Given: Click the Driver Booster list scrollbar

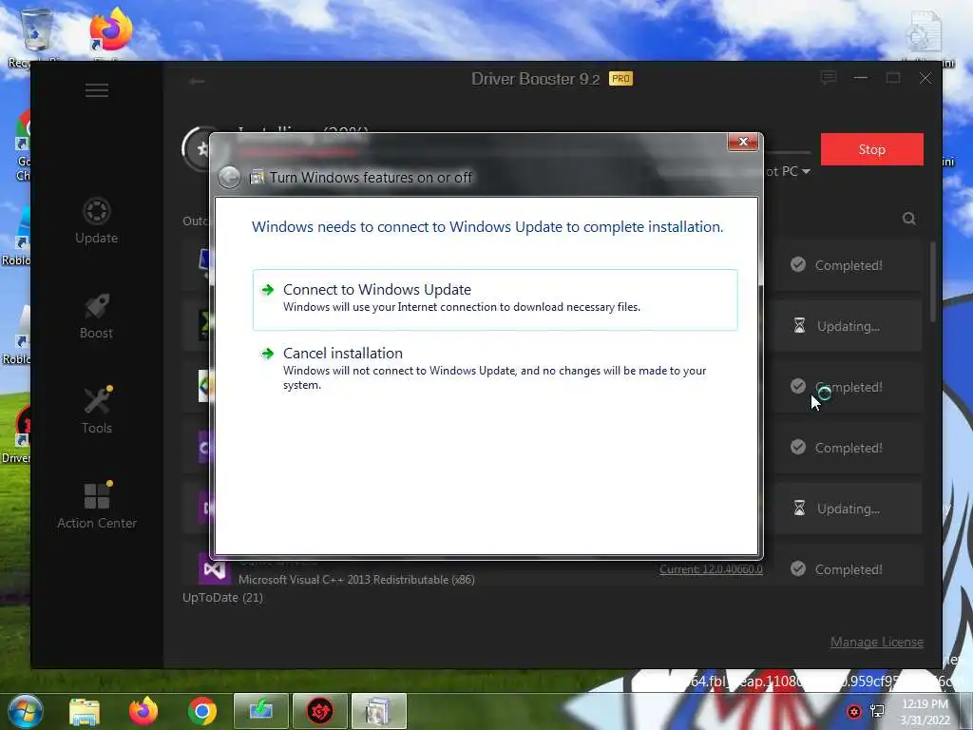Looking at the screenshot, I should pyautogui.click(x=933, y=282).
